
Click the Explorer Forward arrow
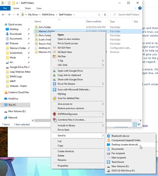9,15
